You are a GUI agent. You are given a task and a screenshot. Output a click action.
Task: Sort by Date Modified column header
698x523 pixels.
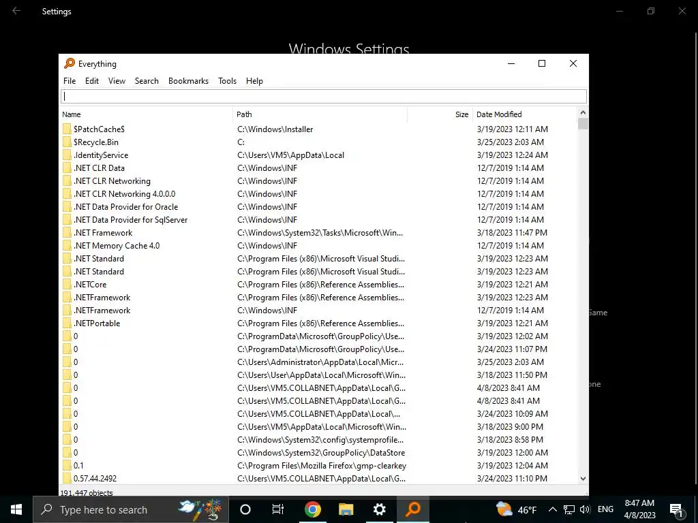[x=525, y=114]
